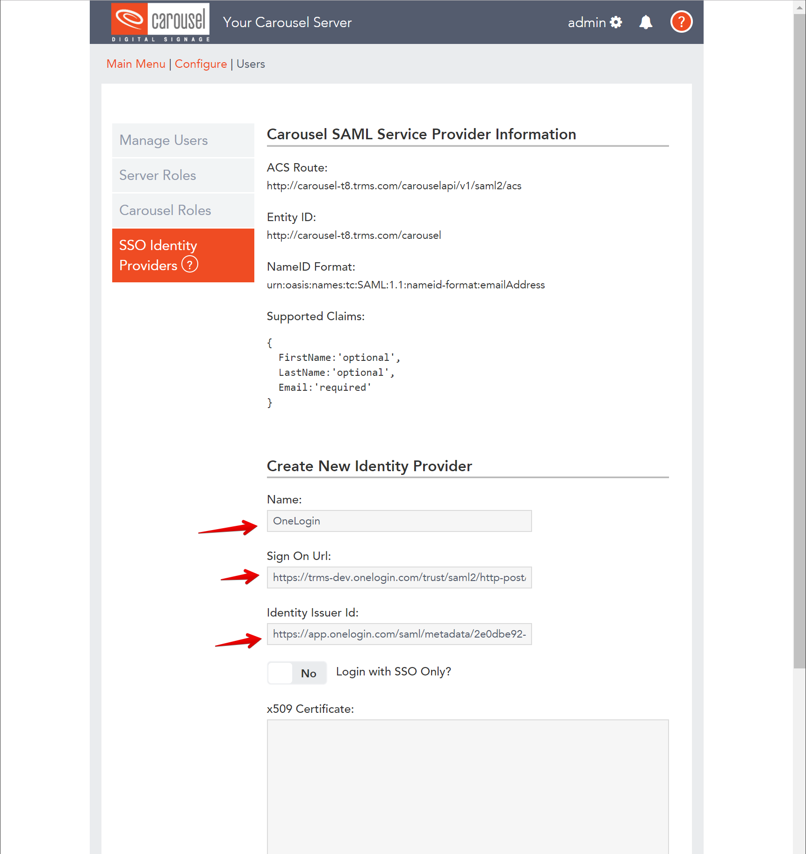Click the admin username in the header
The width and height of the screenshot is (806, 854).
[587, 22]
